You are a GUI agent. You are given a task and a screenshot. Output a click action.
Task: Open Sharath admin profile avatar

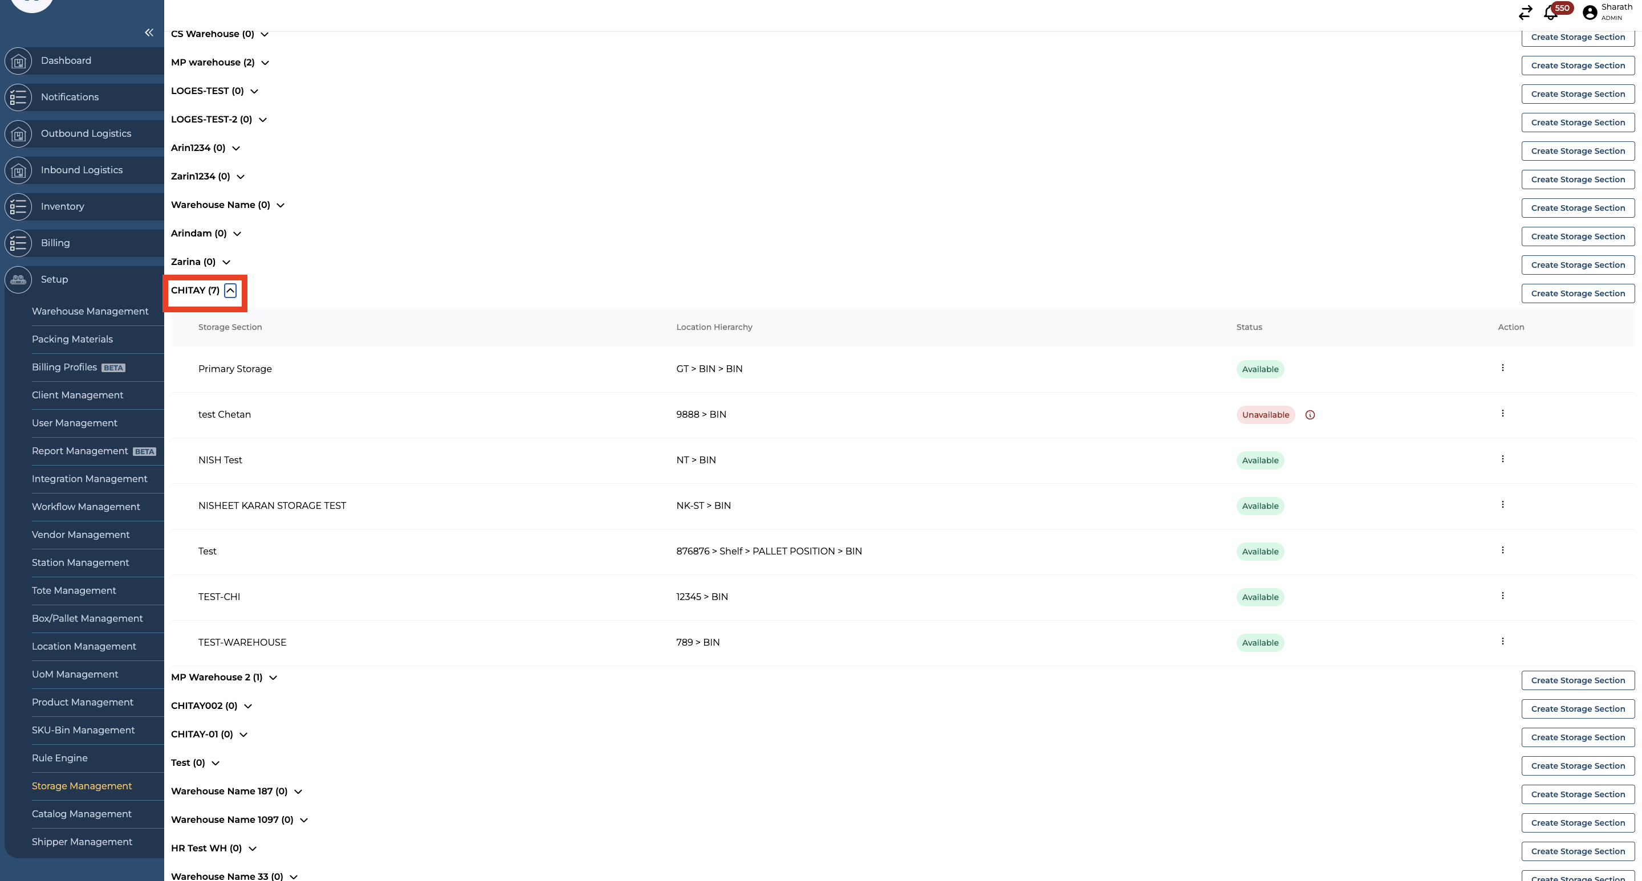click(x=1590, y=12)
